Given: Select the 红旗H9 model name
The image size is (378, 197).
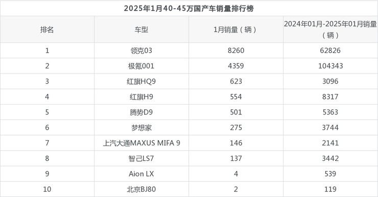Looking at the screenshot, I should (x=141, y=97).
